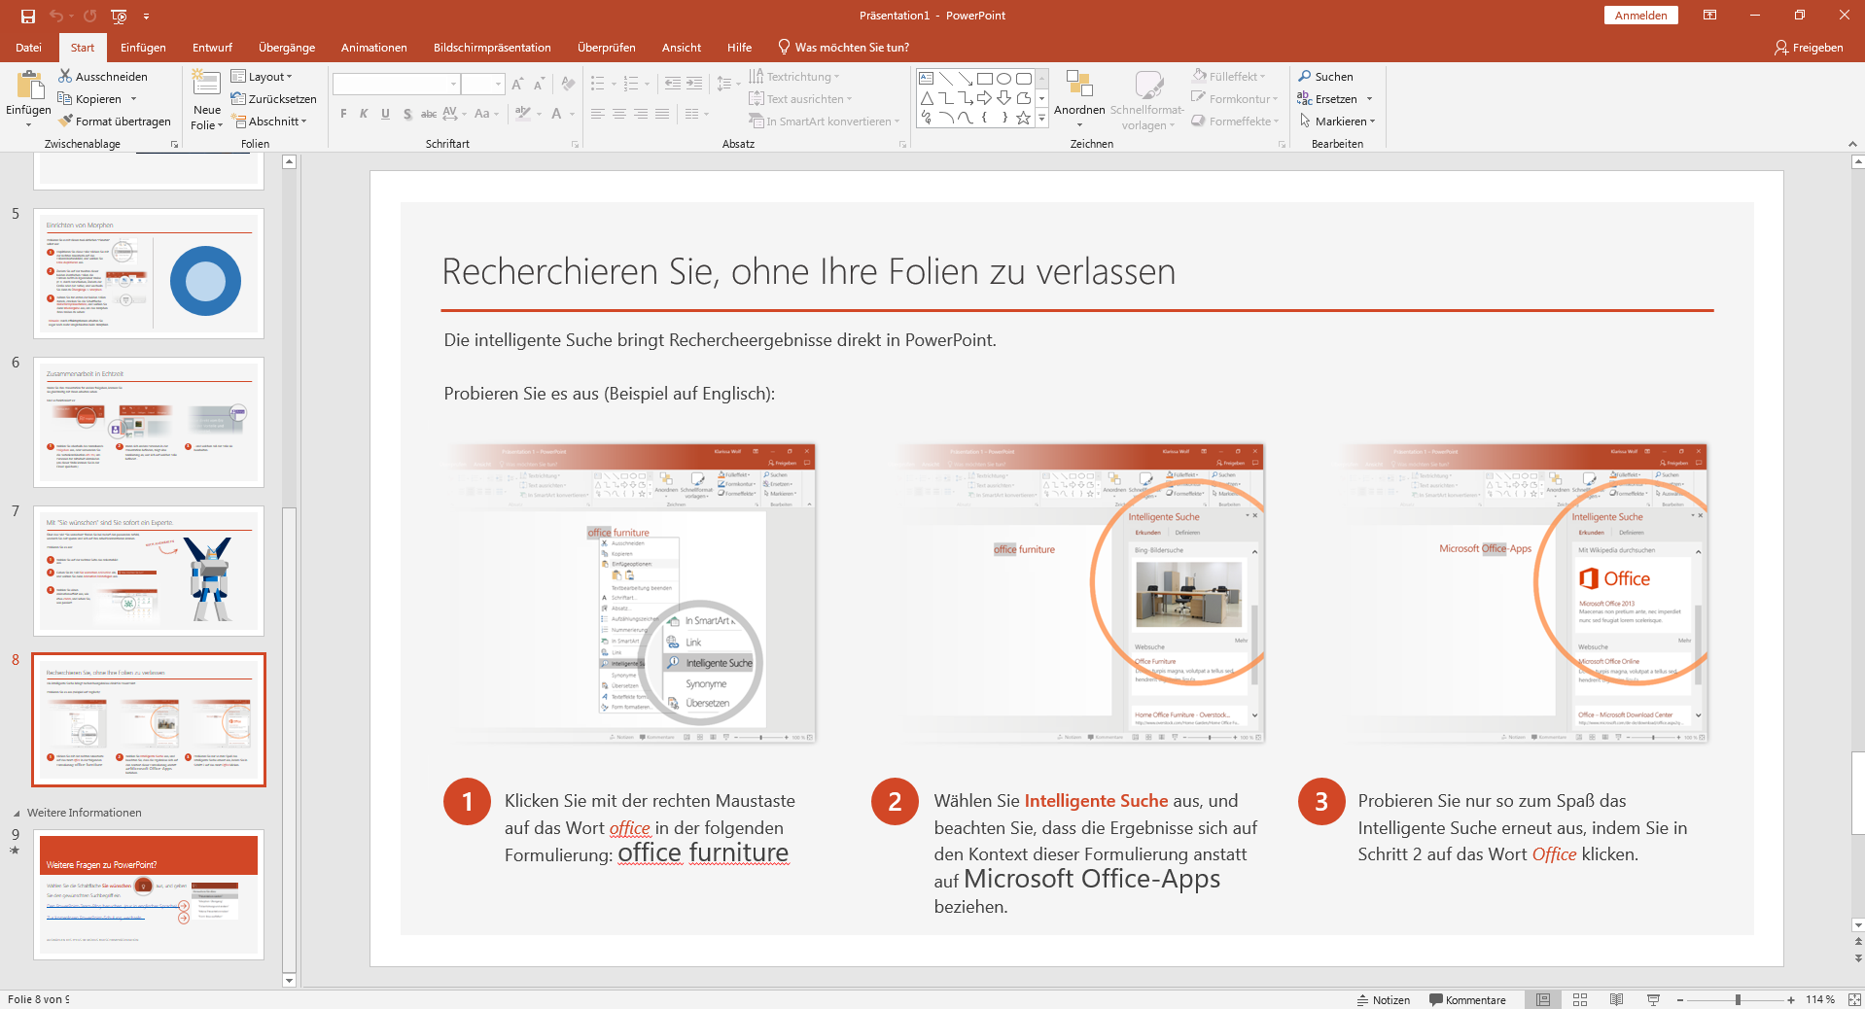Switch to the Ansicht tab
This screenshot has width=1865, height=1009.
pos(681,47)
